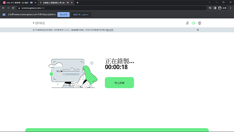Expand the tab search dropdown arrow

(x=210, y=3)
